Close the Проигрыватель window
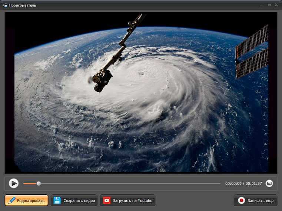 276,5
